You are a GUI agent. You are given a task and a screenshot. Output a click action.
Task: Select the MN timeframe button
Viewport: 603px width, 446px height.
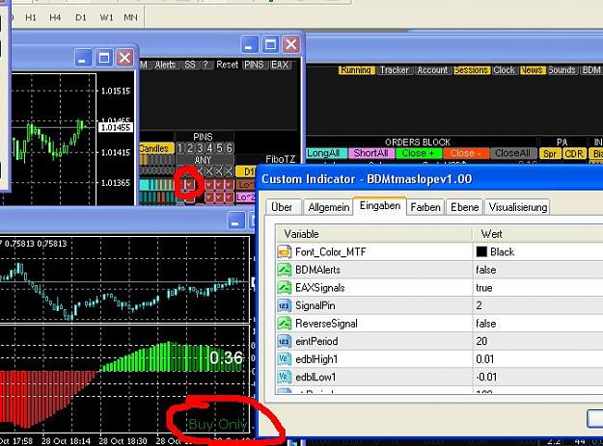click(x=130, y=17)
